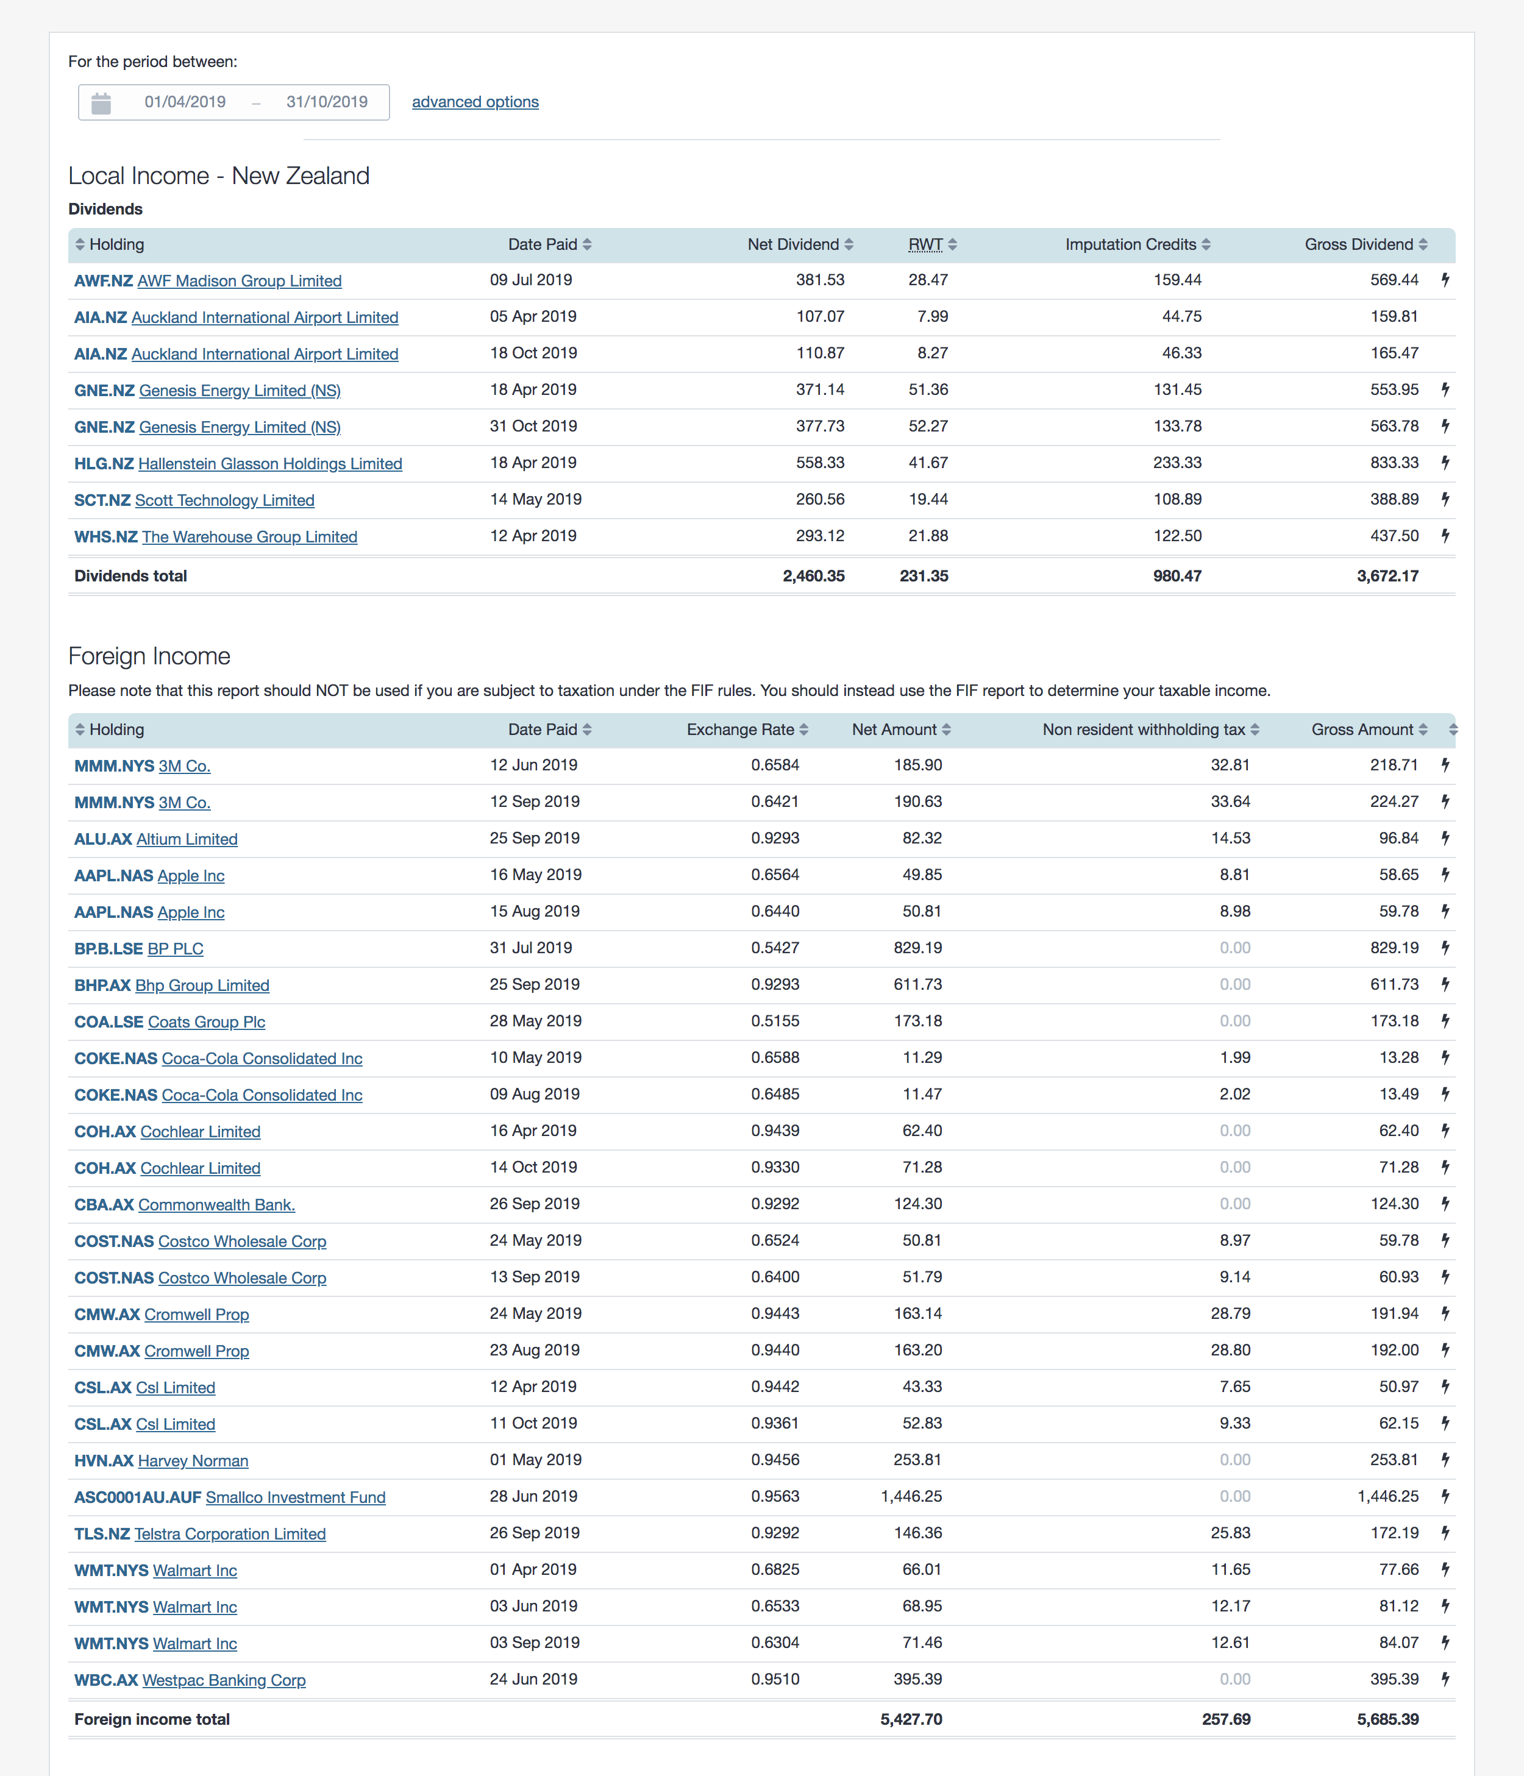Select withholding tax total 257.69
The width and height of the screenshot is (1524, 1776).
point(1226,1719)
